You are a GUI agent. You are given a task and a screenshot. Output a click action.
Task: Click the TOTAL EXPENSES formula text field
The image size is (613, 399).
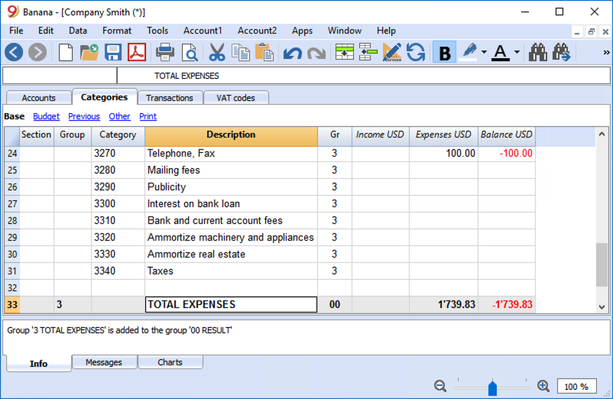364,76
